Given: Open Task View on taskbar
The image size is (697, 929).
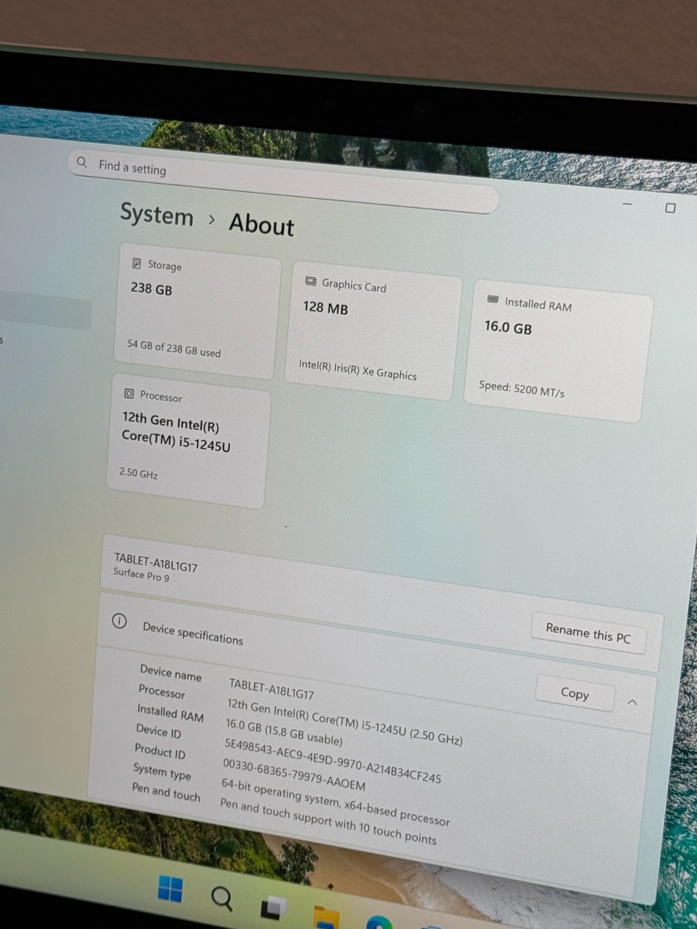Looking at the screenshot, I should click(273, 908).
